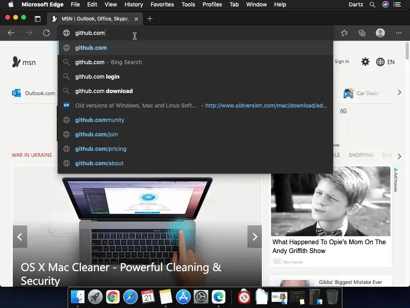
Task: Show next carousel slide
Action: click(255, 237)
